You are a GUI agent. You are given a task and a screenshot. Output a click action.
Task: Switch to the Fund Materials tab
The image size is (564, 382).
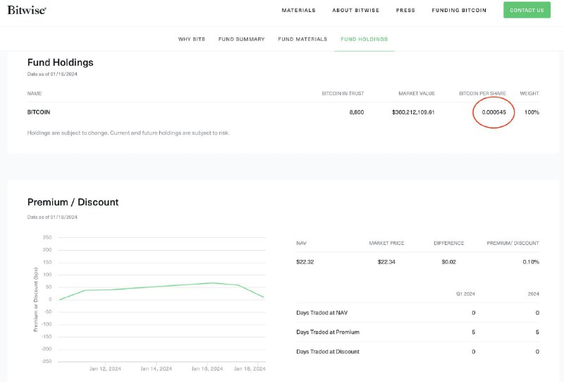[302, 39]
